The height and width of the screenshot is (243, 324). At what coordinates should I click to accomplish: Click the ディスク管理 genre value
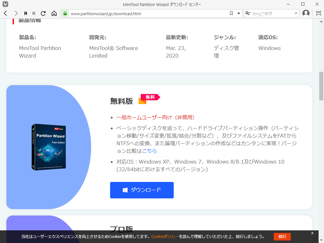[227, 52]
